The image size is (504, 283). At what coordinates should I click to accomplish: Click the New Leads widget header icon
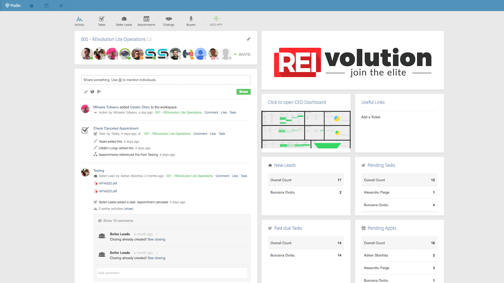[x=270, y=165]
